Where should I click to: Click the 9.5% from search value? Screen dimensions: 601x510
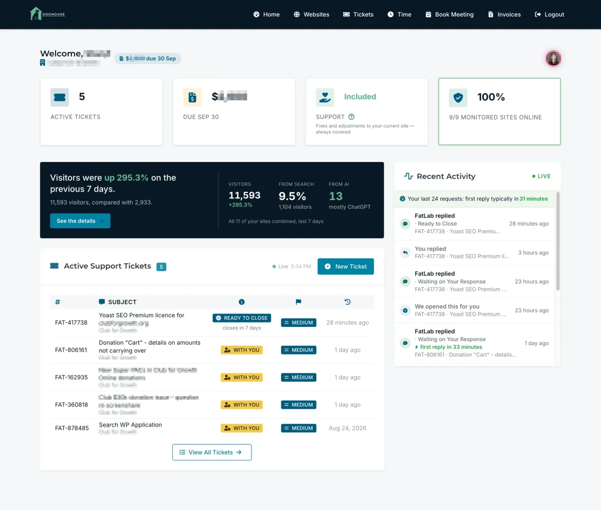tap(292, 196)
